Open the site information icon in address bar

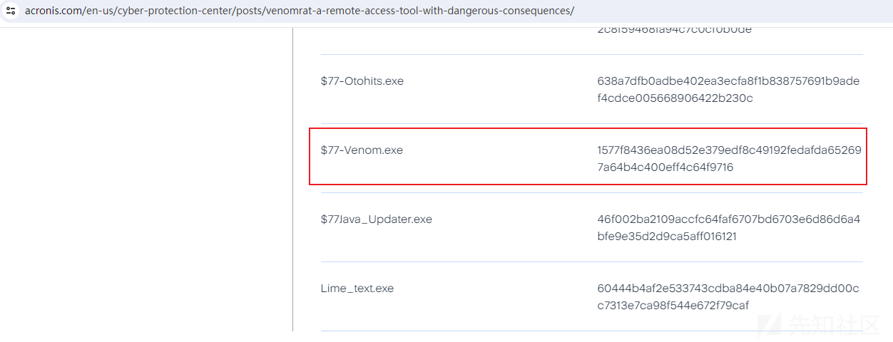[11, 11]
